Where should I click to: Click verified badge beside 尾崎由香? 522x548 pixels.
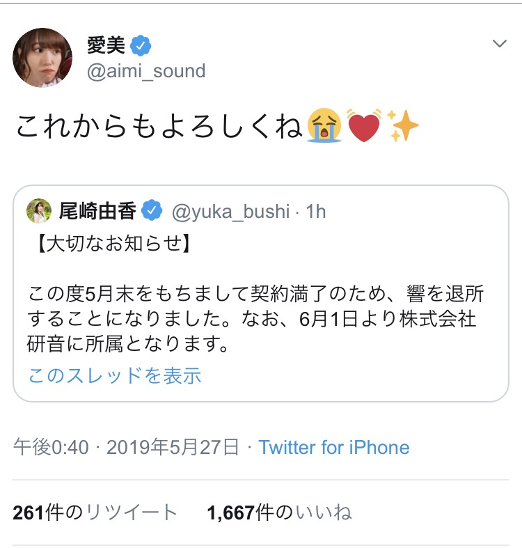click(150, 210)
